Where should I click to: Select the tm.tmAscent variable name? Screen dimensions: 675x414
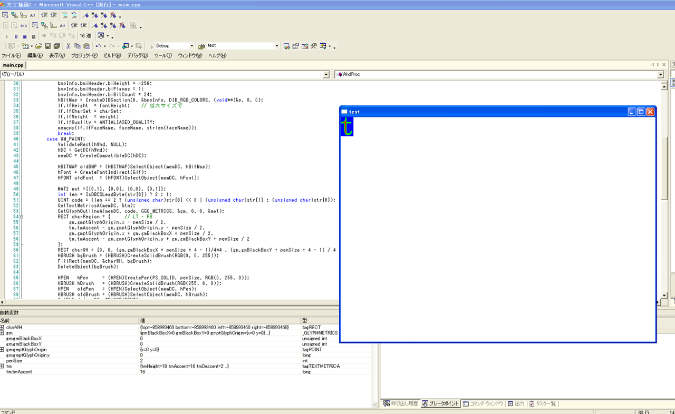coord(19,372)
